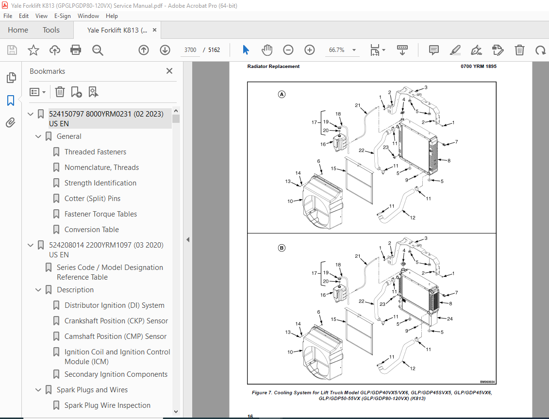Activate the hand pan tool

point(267,50)
